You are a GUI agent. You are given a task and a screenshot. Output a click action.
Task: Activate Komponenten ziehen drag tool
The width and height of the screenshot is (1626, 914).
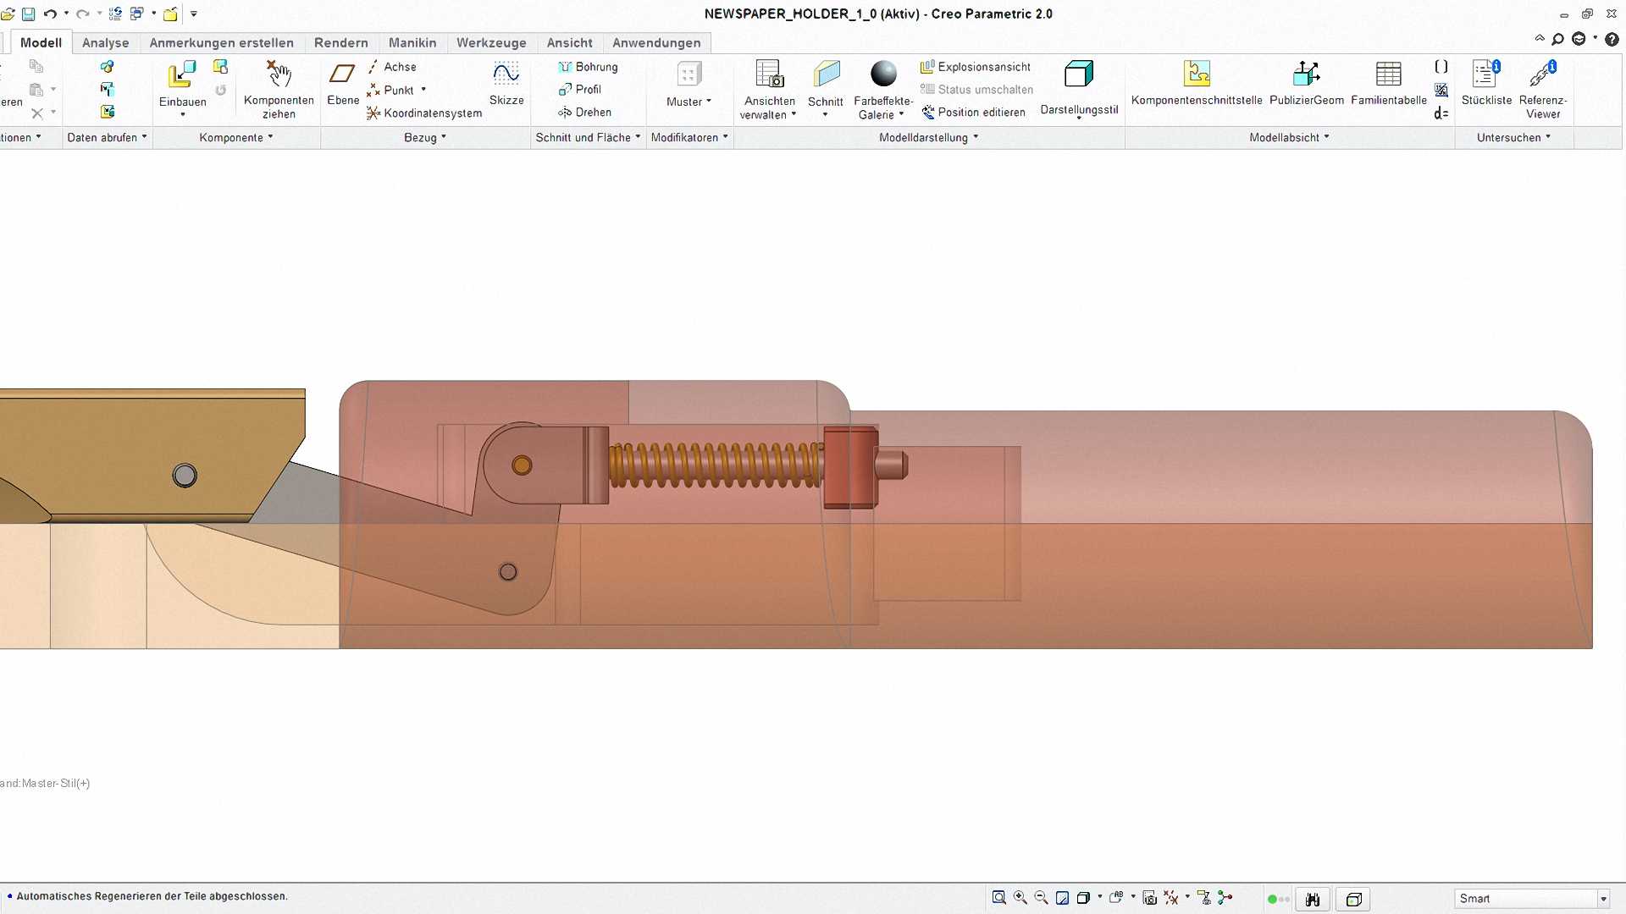tap(279, 90)
